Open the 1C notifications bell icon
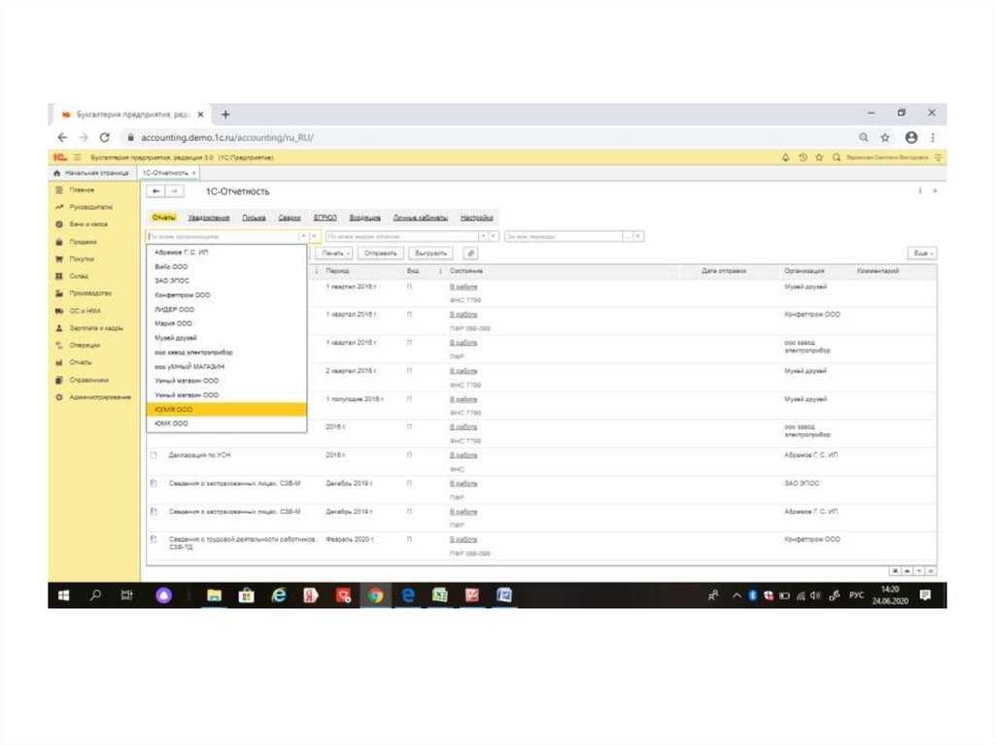 pos(785,157)
